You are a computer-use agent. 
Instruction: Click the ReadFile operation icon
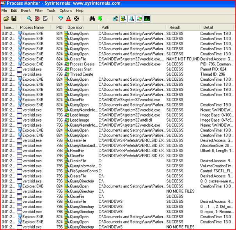67,150
